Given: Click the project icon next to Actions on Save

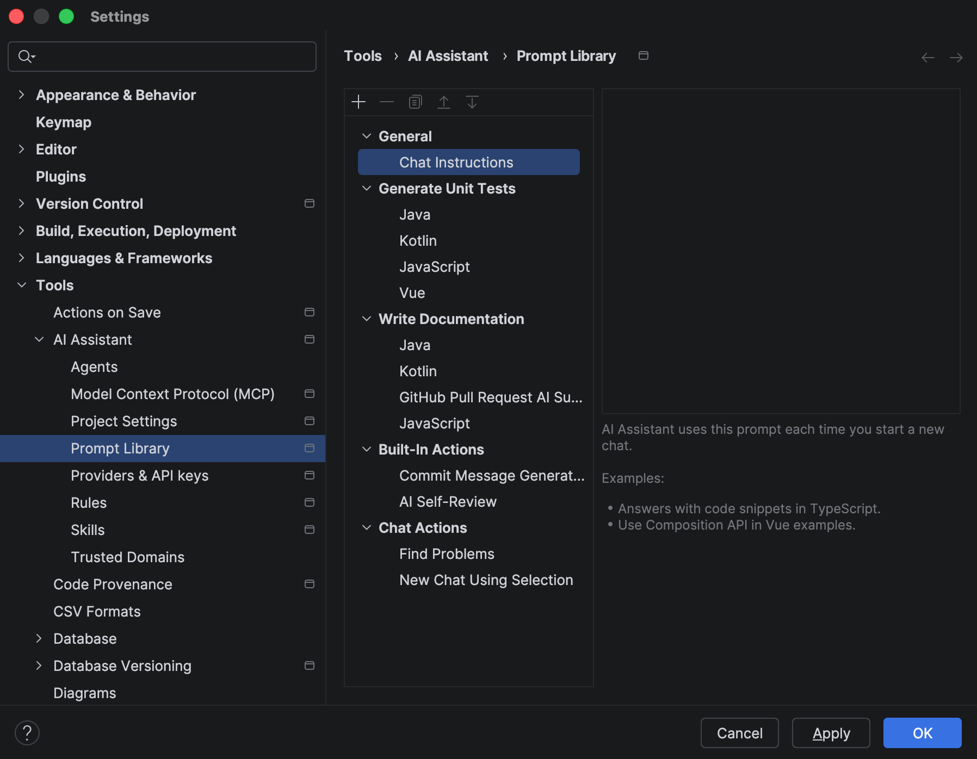Looking at the screenshot, I should point(310,312).
